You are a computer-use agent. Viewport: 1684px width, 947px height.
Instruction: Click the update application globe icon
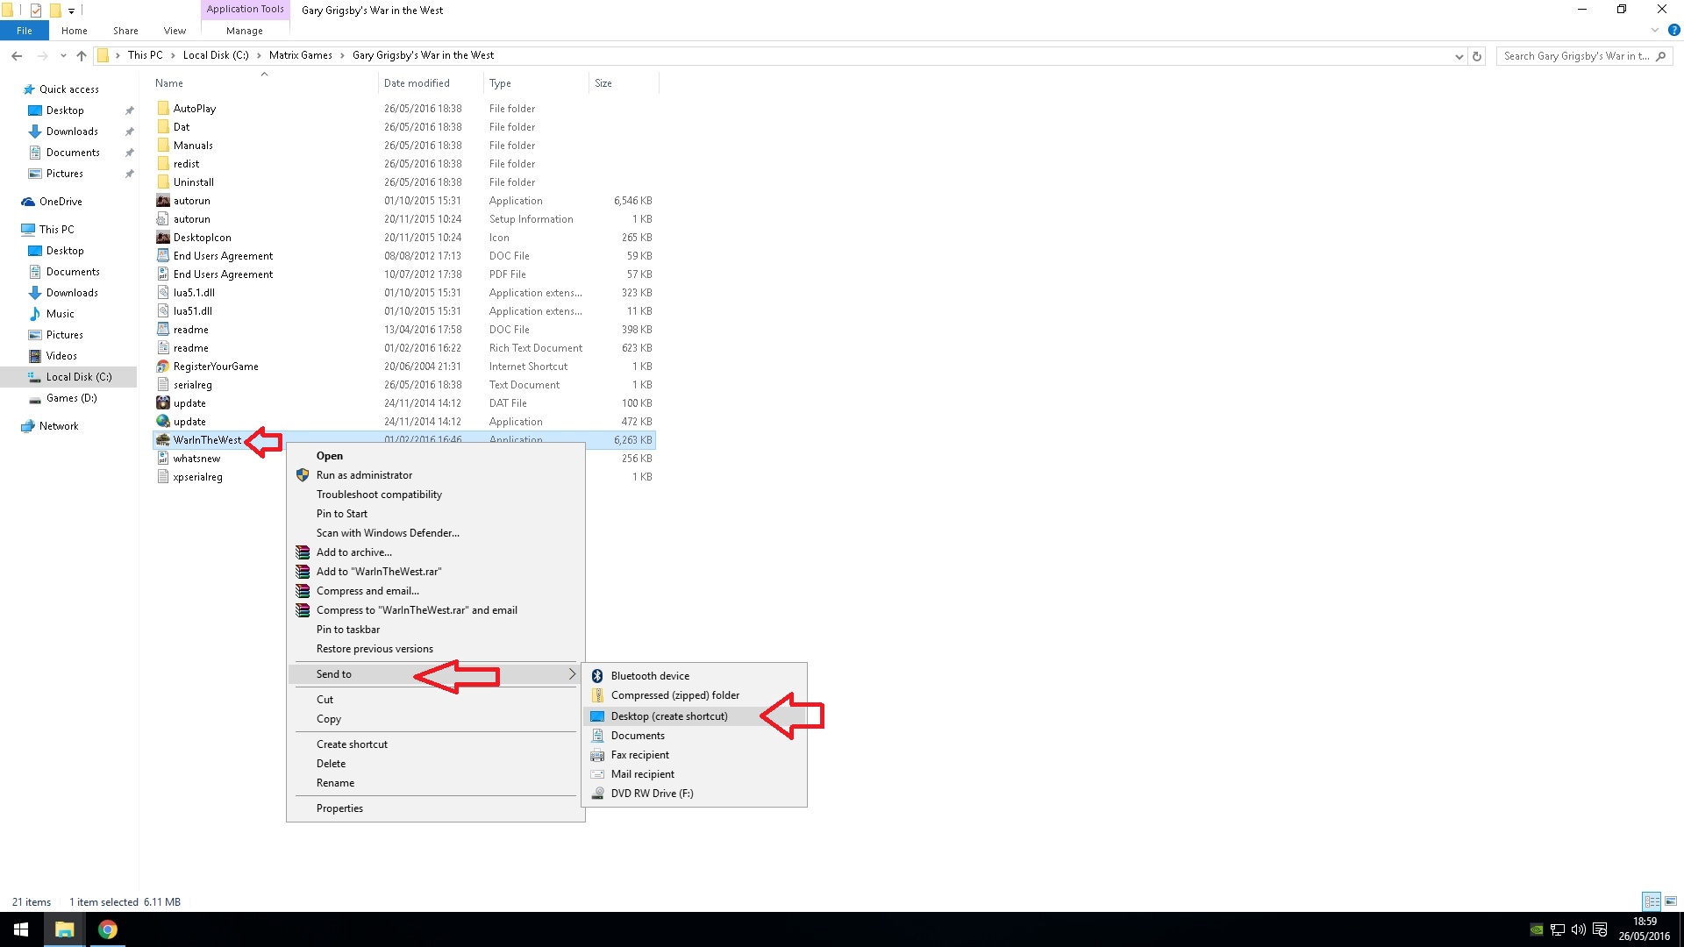(163, 422)
